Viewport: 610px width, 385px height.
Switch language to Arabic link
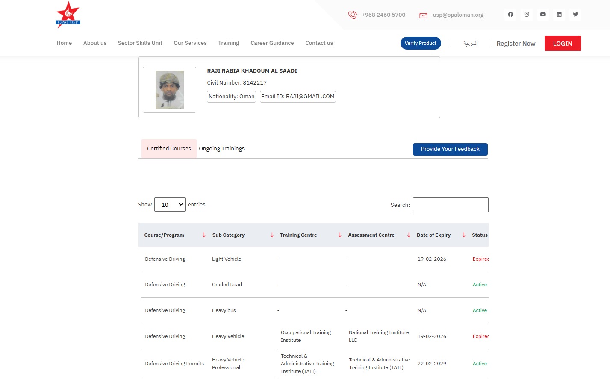point(470,44)
